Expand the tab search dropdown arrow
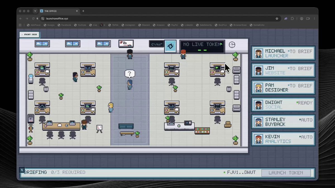The height and width of the screenshot is (188, 335). pos(35,11)
